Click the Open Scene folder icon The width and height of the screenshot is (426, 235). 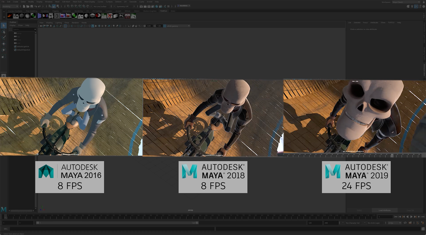point(28,6)
